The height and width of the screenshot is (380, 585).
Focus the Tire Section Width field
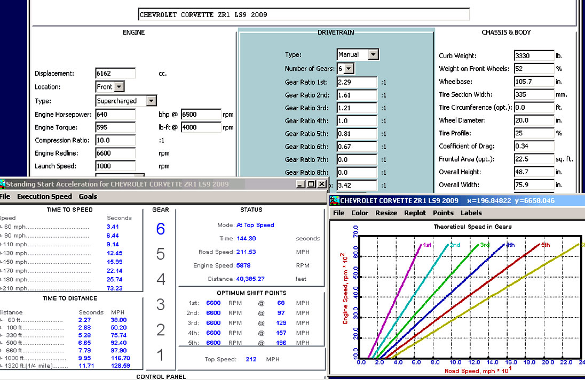point(534,95)
